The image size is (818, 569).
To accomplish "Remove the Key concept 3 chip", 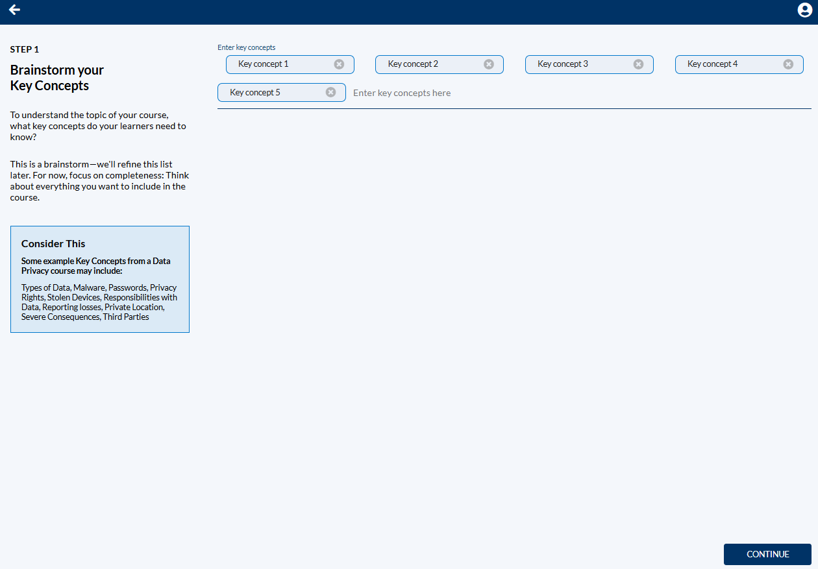I will [x=638, y=64].
